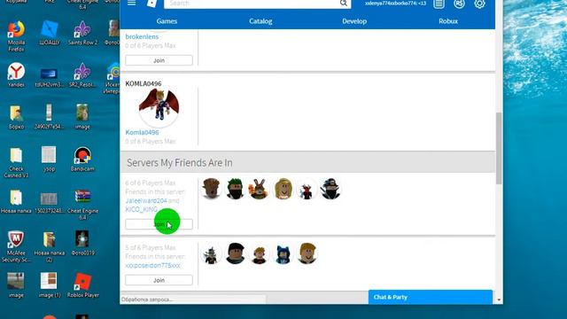Click the green-haired masked avatar thumbnail
The height and width of the screenshot is (319, 567).
[x=235, y=189]
